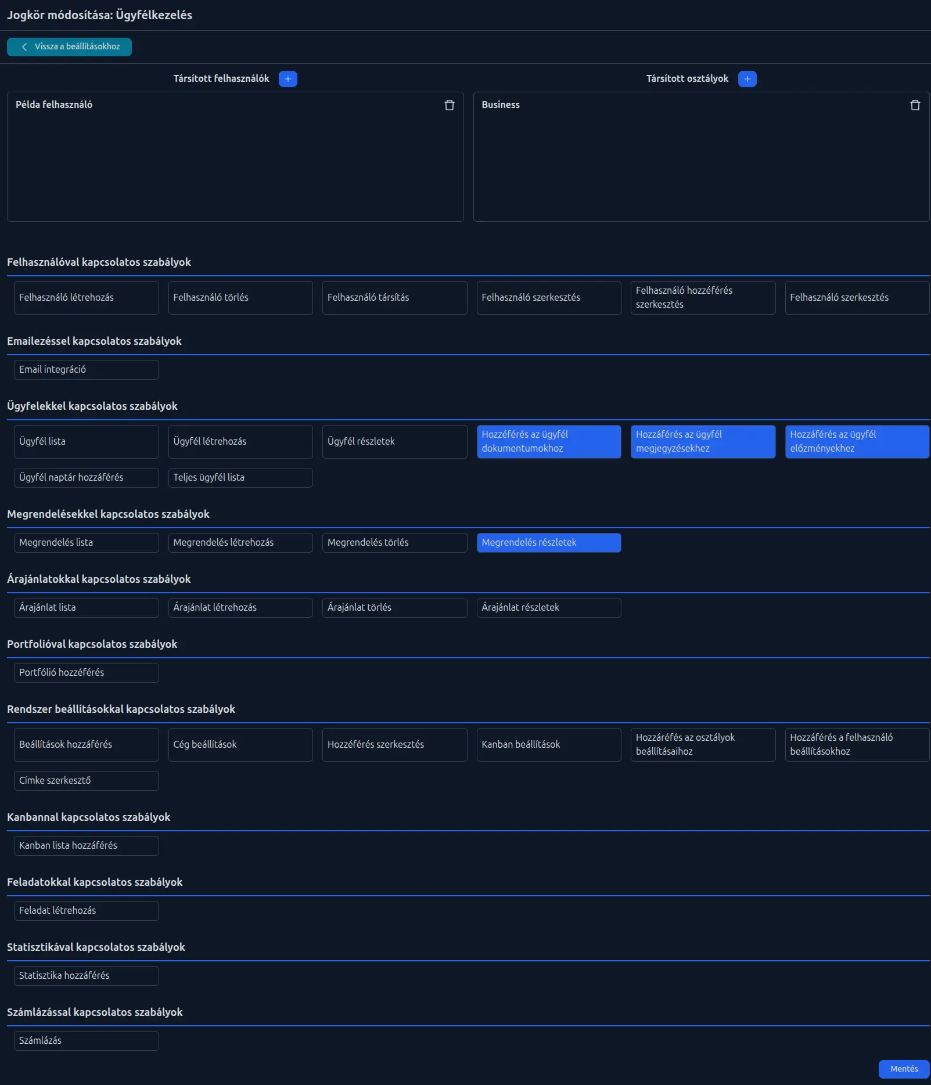This screenshot has width=931, height=1085.
Task: Toggle Ügyfél naptár hozzáférés on
Action: (x=86, y=478)
